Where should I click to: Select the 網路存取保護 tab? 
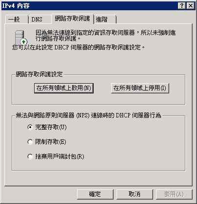tap(72, 19)
